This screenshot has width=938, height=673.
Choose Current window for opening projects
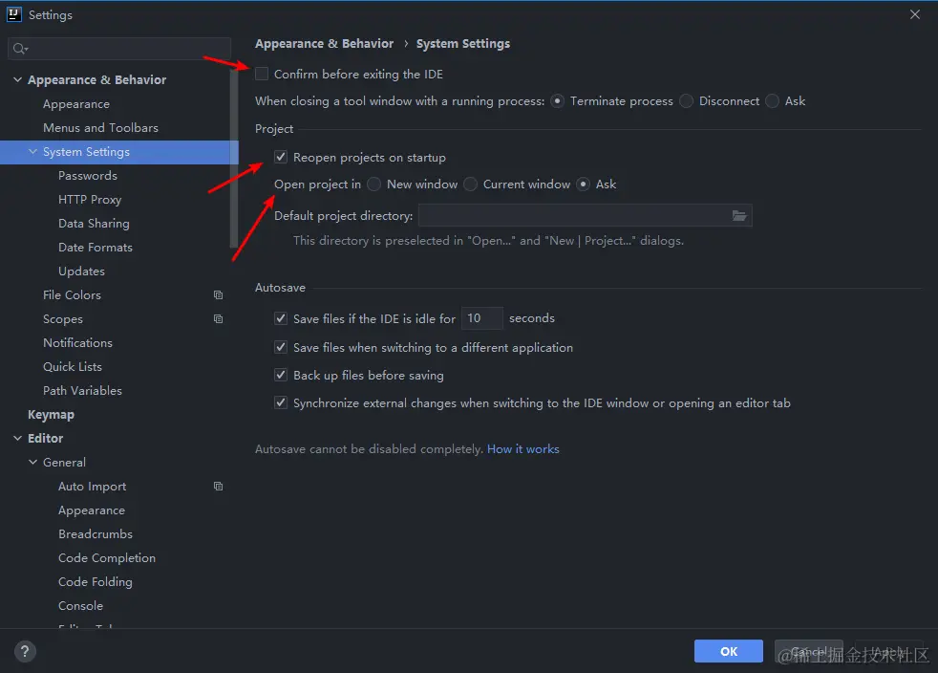pos(470,185)
